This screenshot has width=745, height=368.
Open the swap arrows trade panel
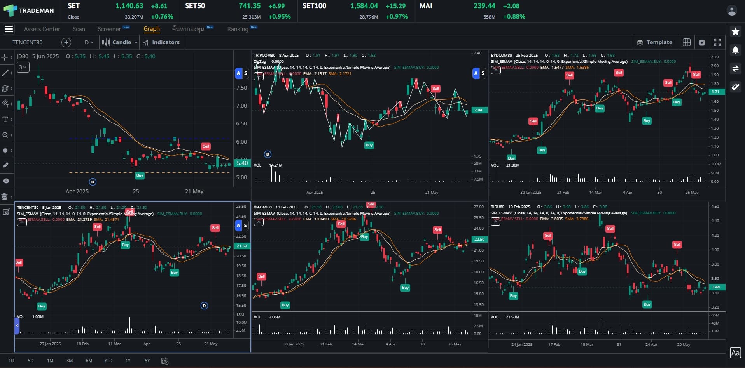[735, 69]
